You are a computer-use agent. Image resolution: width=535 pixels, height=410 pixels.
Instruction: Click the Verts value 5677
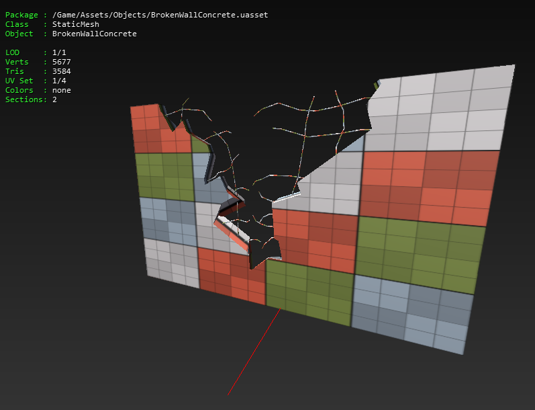[x=61, y=62]
